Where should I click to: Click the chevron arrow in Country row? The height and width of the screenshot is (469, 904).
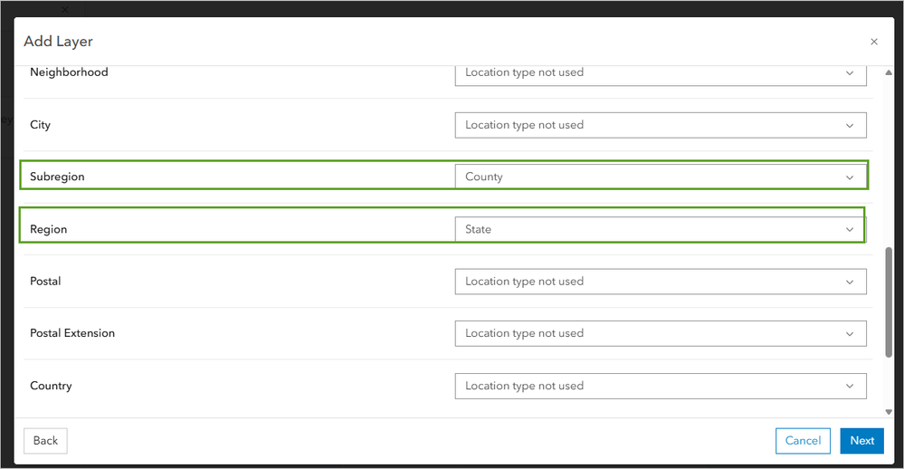pyautogui.click(x=850, y=386)
